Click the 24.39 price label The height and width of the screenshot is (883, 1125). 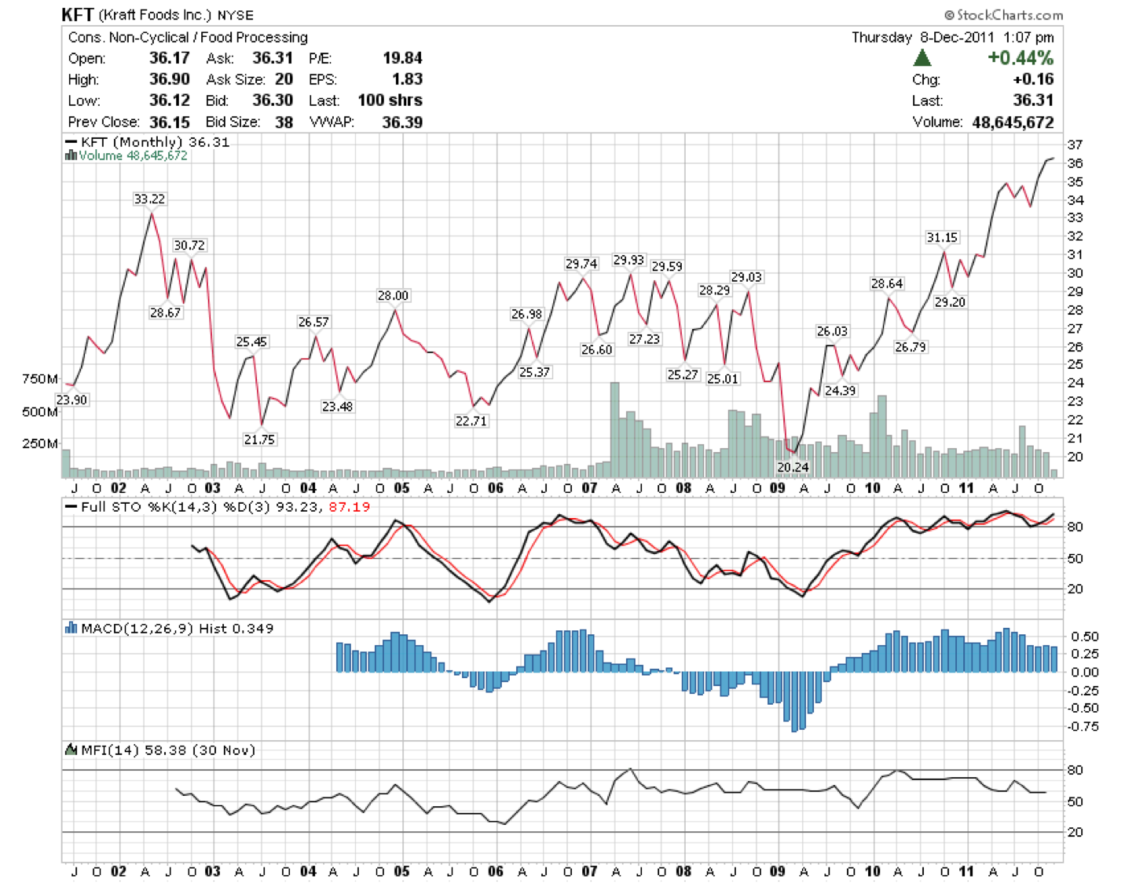click(x=840, y=390)
